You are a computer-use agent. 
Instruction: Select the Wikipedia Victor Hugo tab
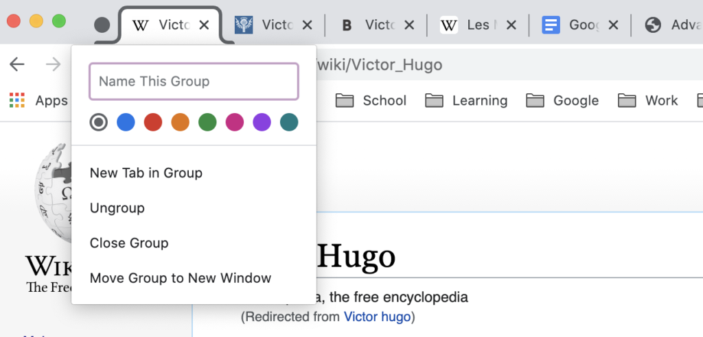point(170,25)
